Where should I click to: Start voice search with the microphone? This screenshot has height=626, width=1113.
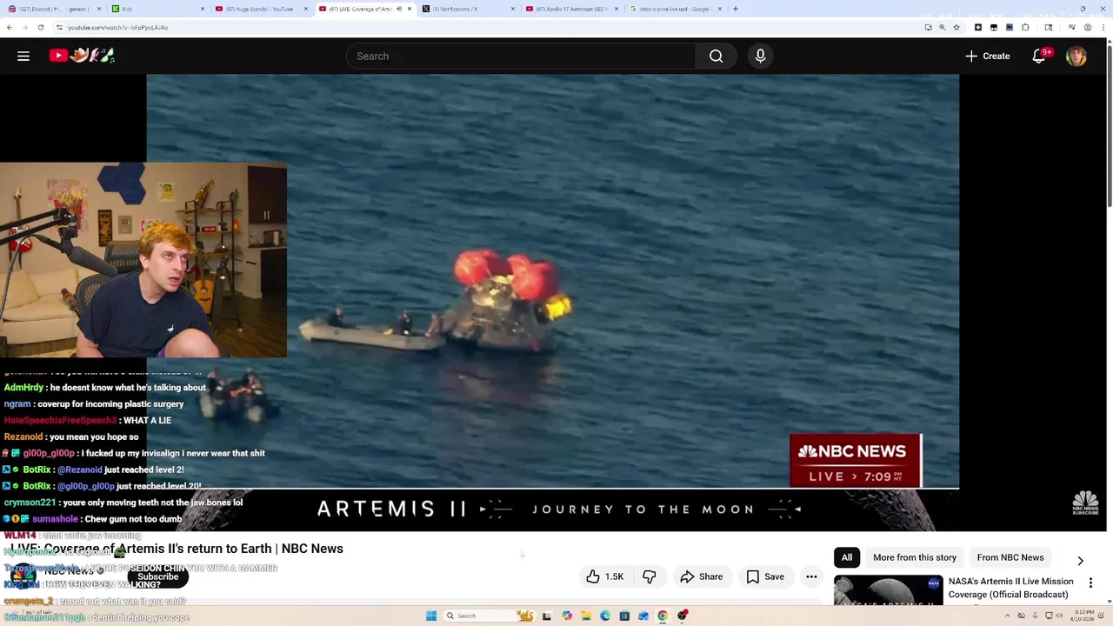[760, 56]
